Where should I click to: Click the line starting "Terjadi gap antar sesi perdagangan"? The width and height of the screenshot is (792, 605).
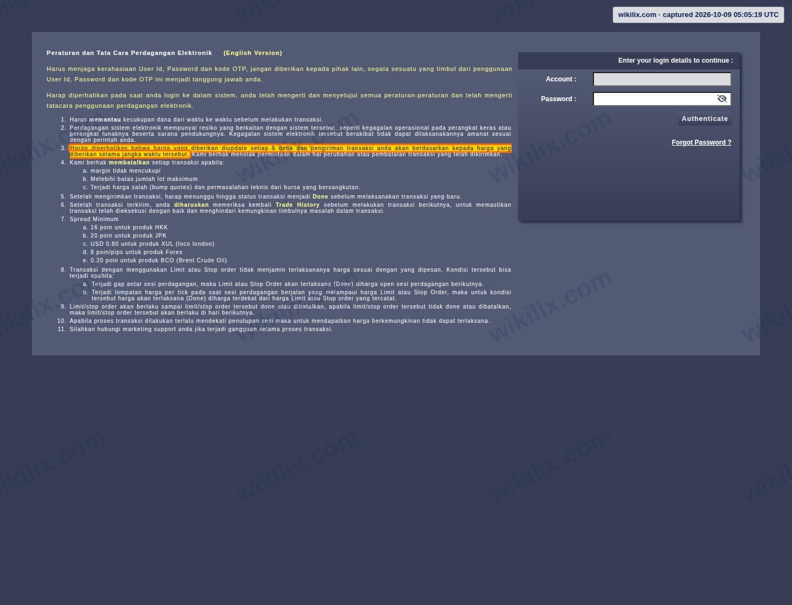(288, 284)
